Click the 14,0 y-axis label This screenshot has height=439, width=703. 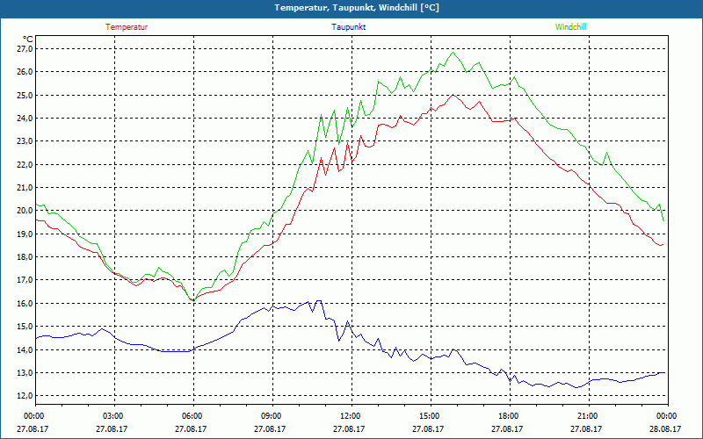(25, 349)
